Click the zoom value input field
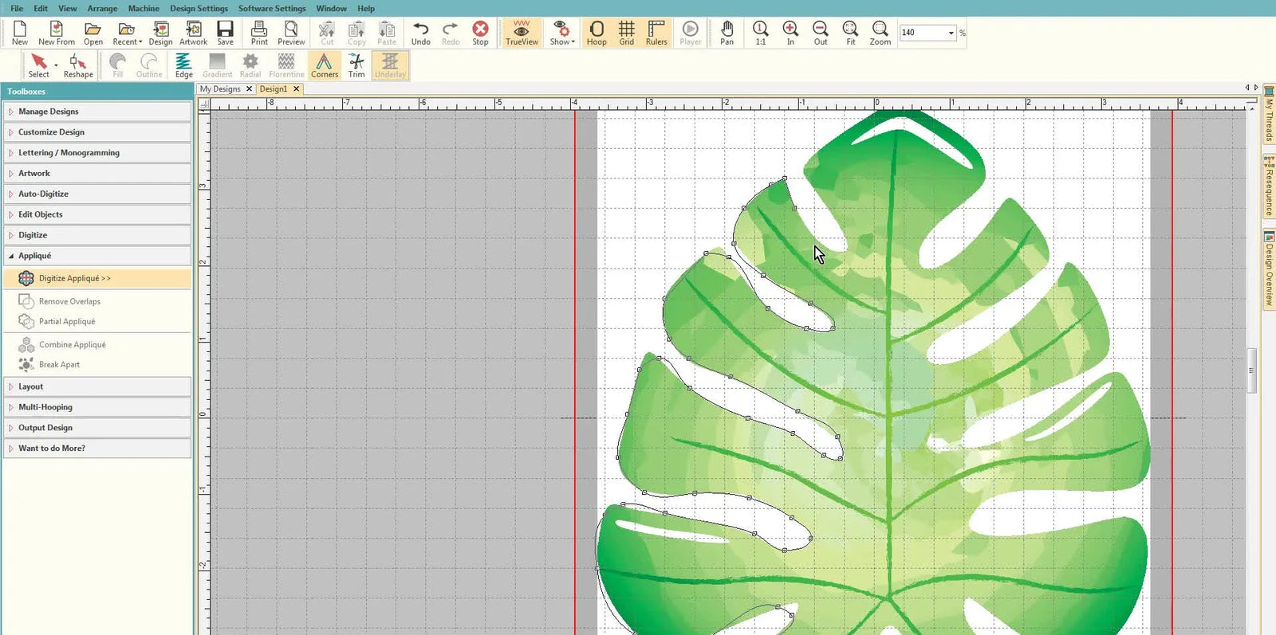Image resolution: width=1276 pixels, height=635 pixels. coord(922,33)
